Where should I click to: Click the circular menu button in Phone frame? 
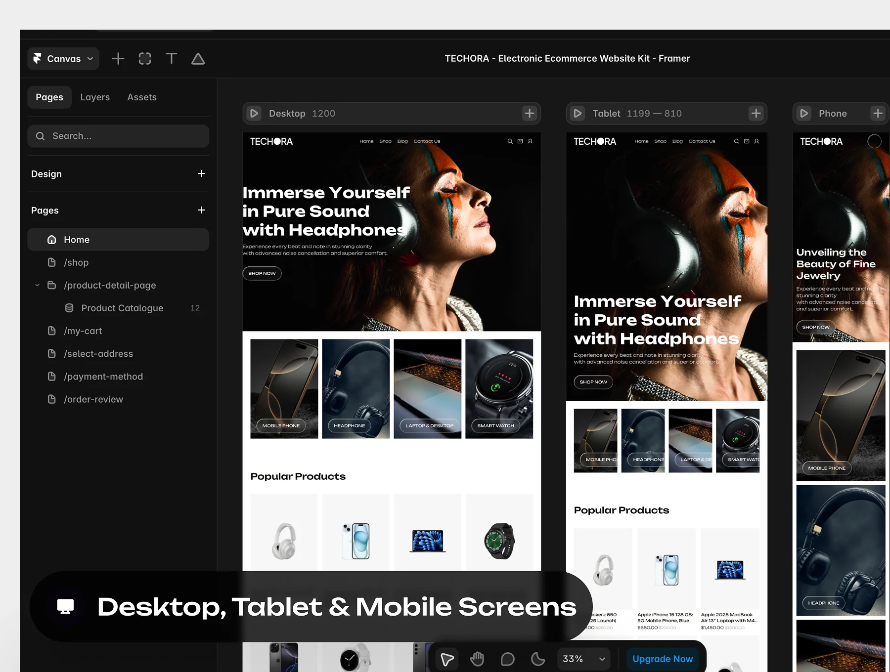[874, 141]
